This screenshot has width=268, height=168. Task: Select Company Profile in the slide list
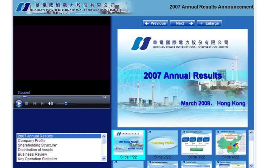coord(59,140)
